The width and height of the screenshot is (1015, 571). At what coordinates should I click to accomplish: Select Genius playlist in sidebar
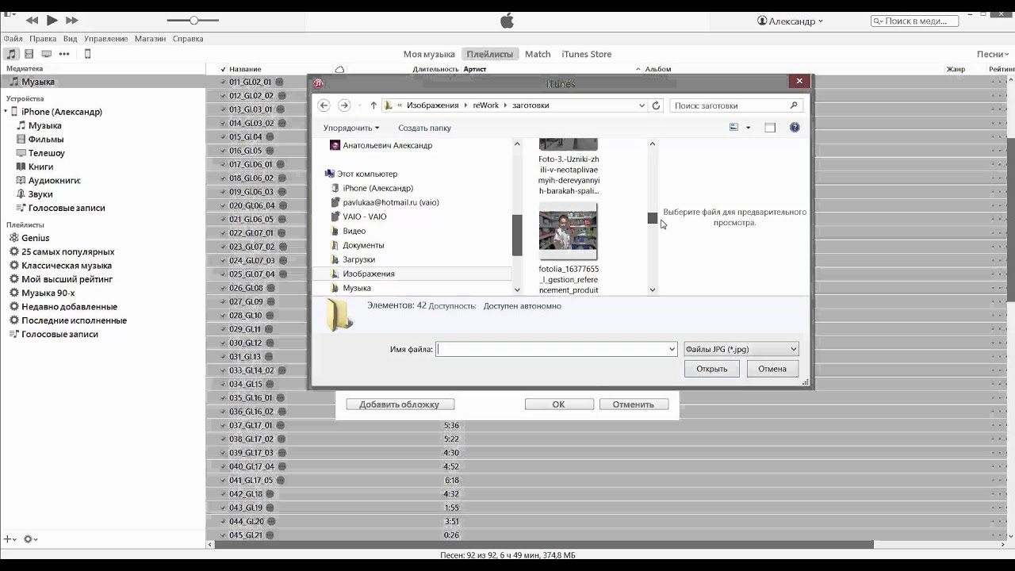(x=36, y=238)
